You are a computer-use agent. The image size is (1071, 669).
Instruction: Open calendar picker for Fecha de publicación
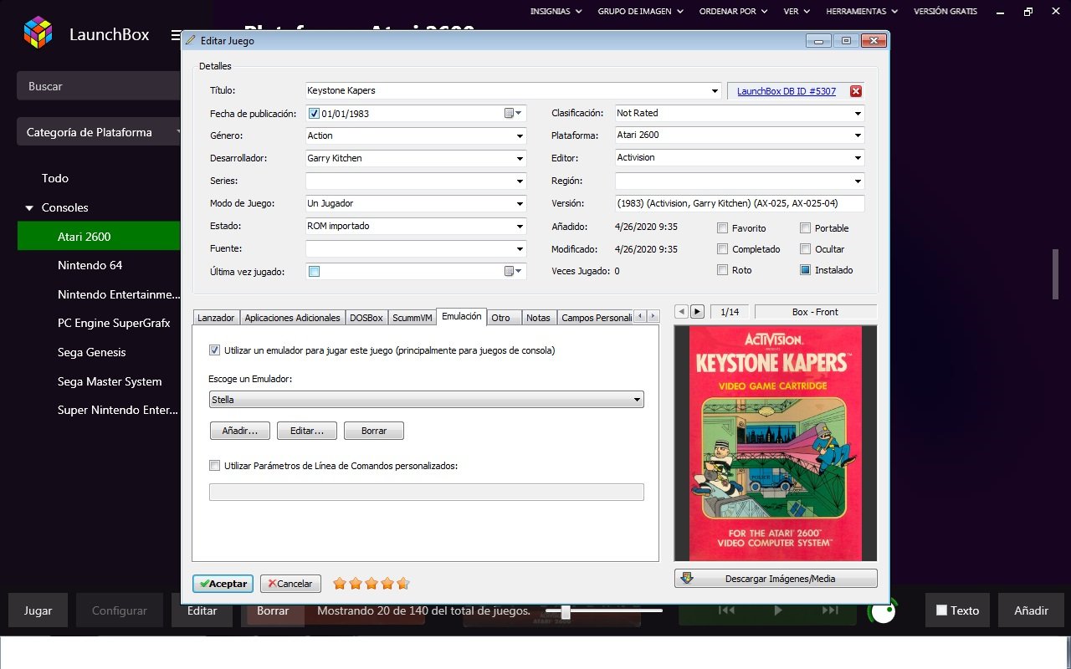point(512,114)
